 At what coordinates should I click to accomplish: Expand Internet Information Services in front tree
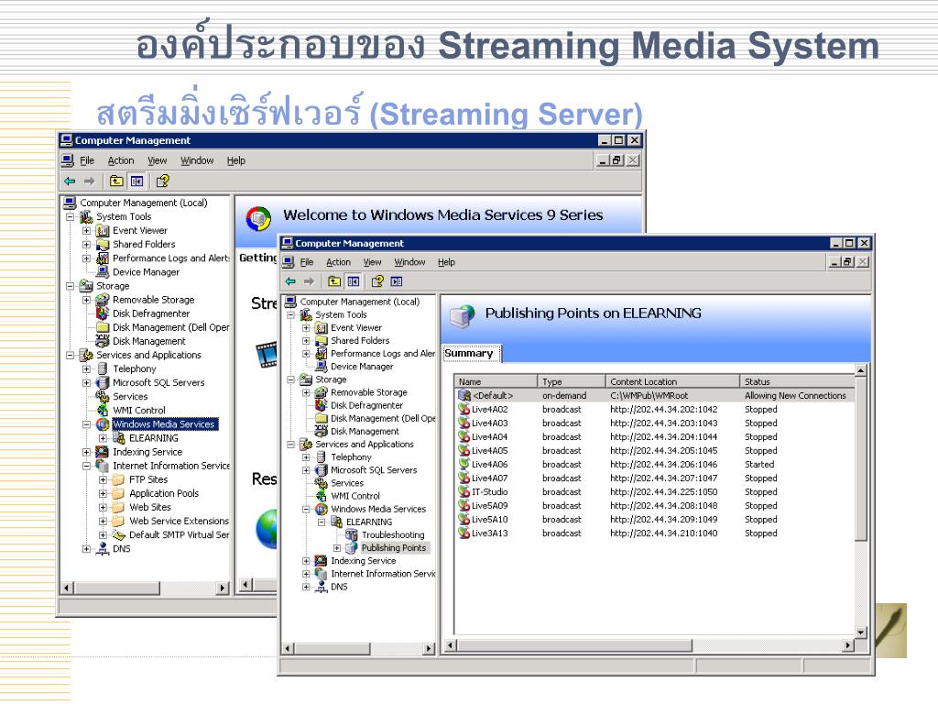[306, 574]
